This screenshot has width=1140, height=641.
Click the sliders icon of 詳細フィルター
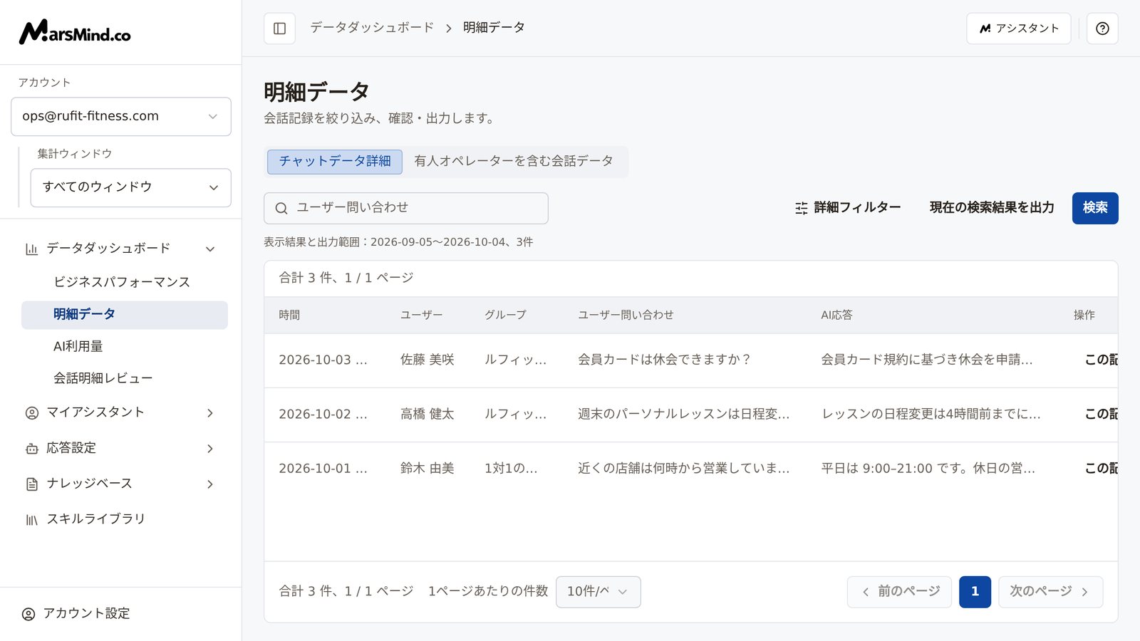coord(802,208)
